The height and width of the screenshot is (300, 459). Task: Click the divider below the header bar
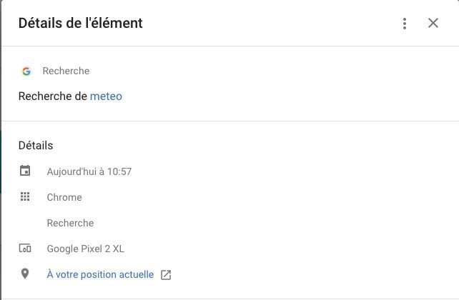[x=230, y=46]
